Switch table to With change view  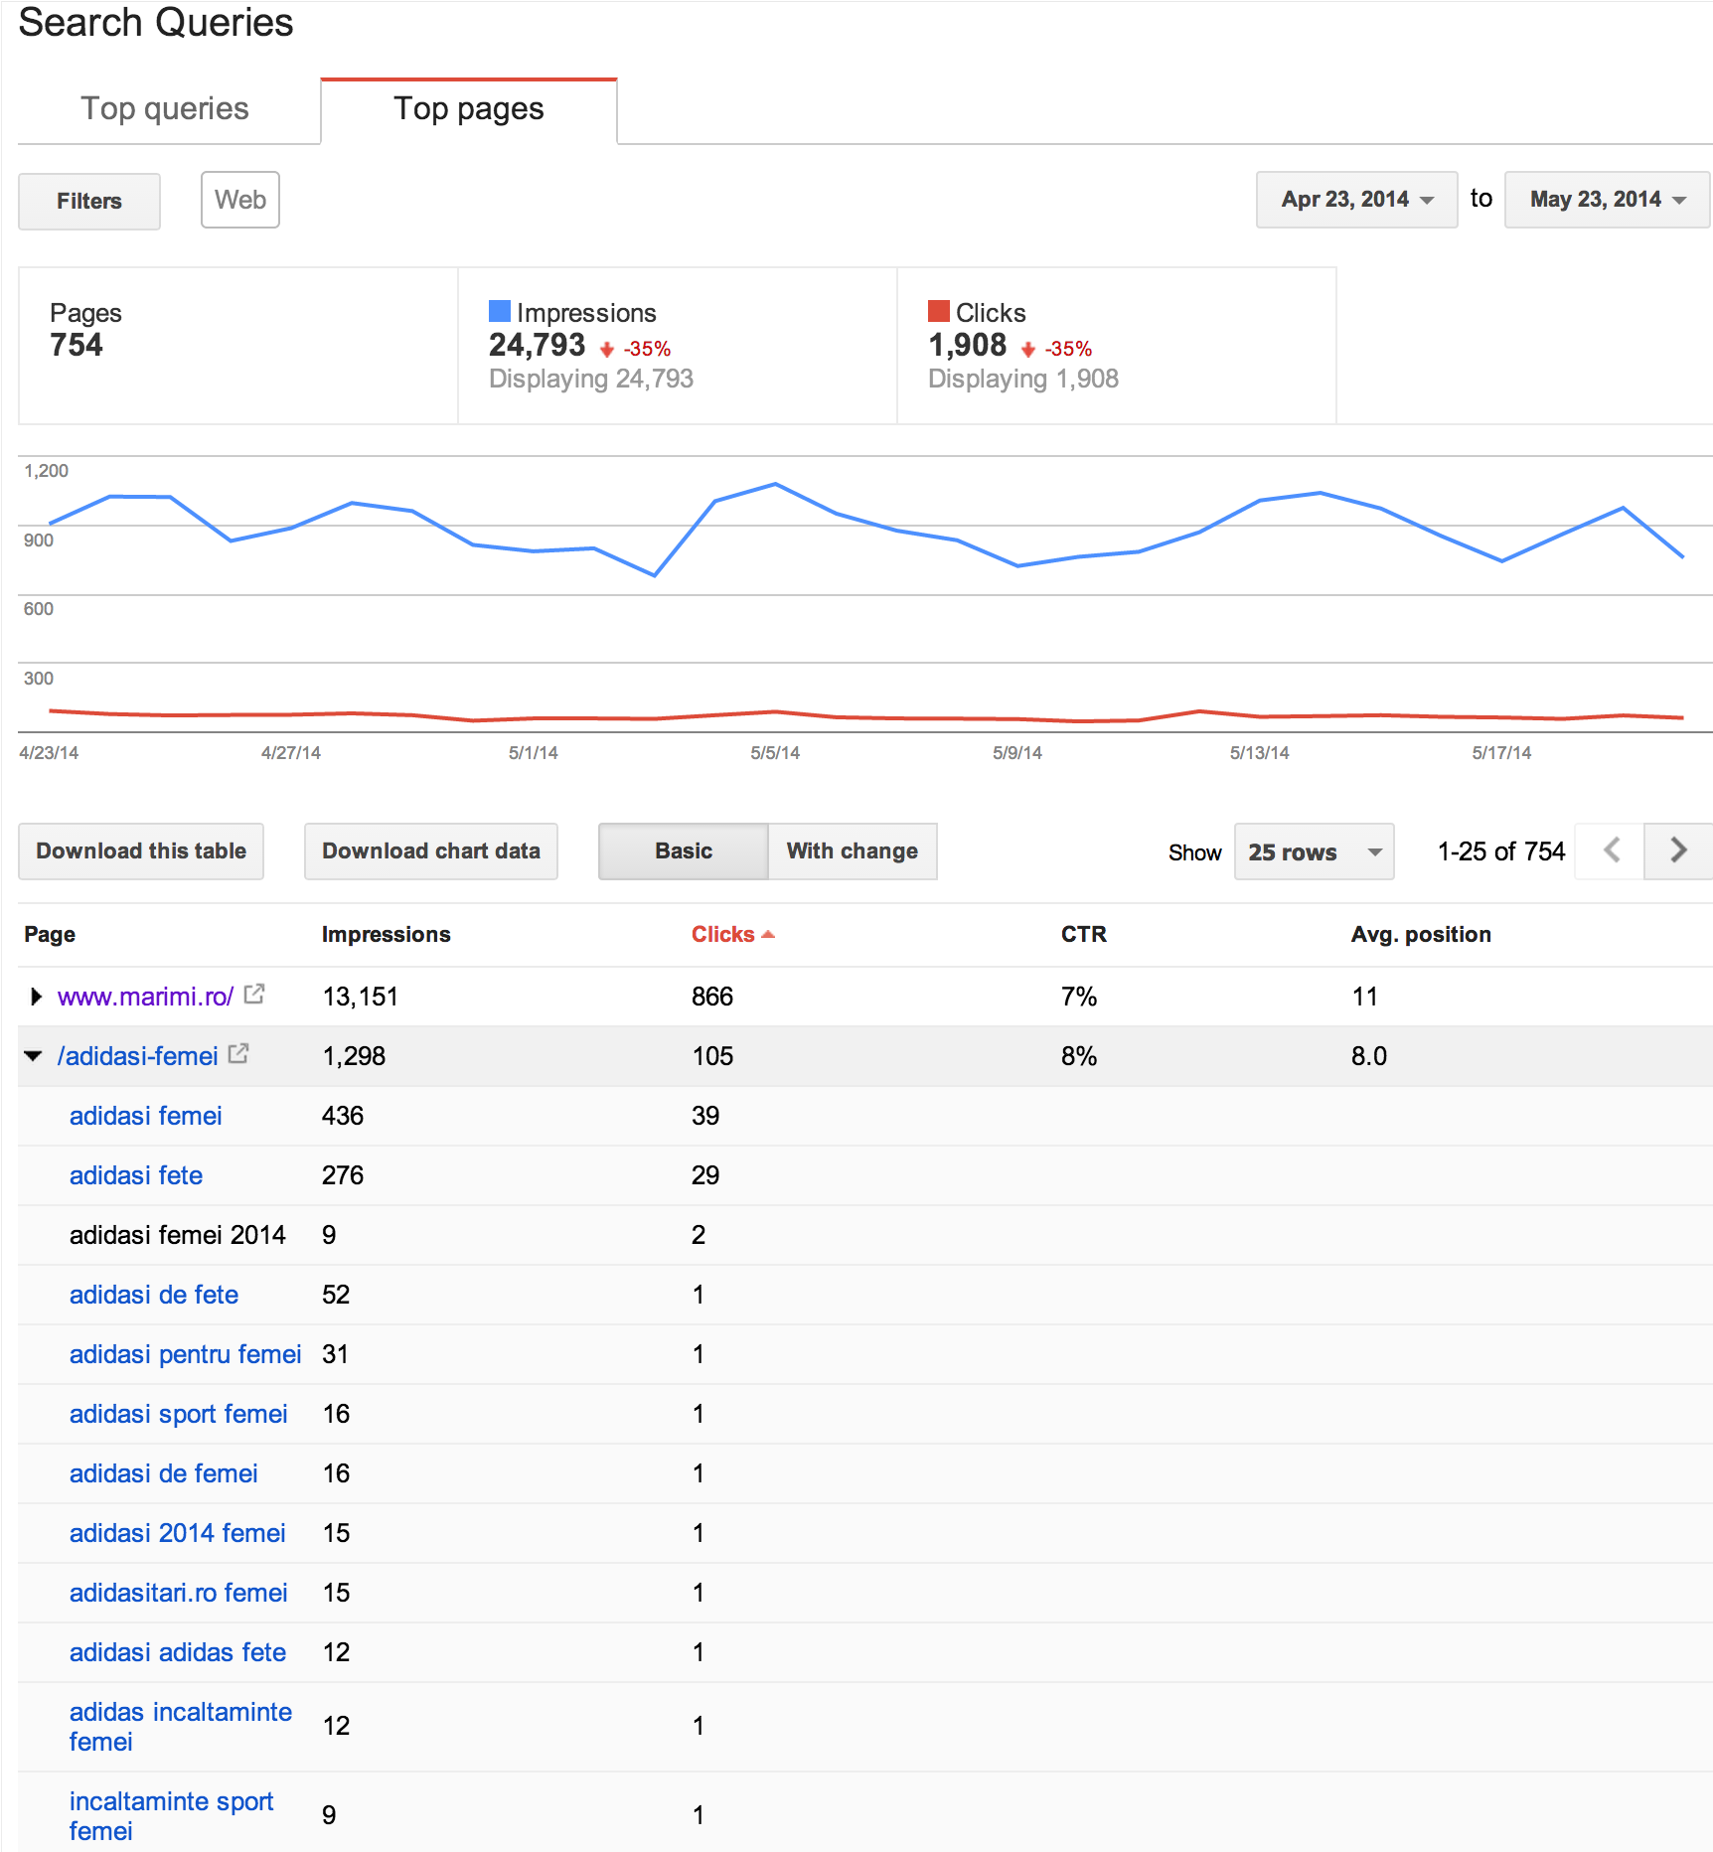coord(852,851)
